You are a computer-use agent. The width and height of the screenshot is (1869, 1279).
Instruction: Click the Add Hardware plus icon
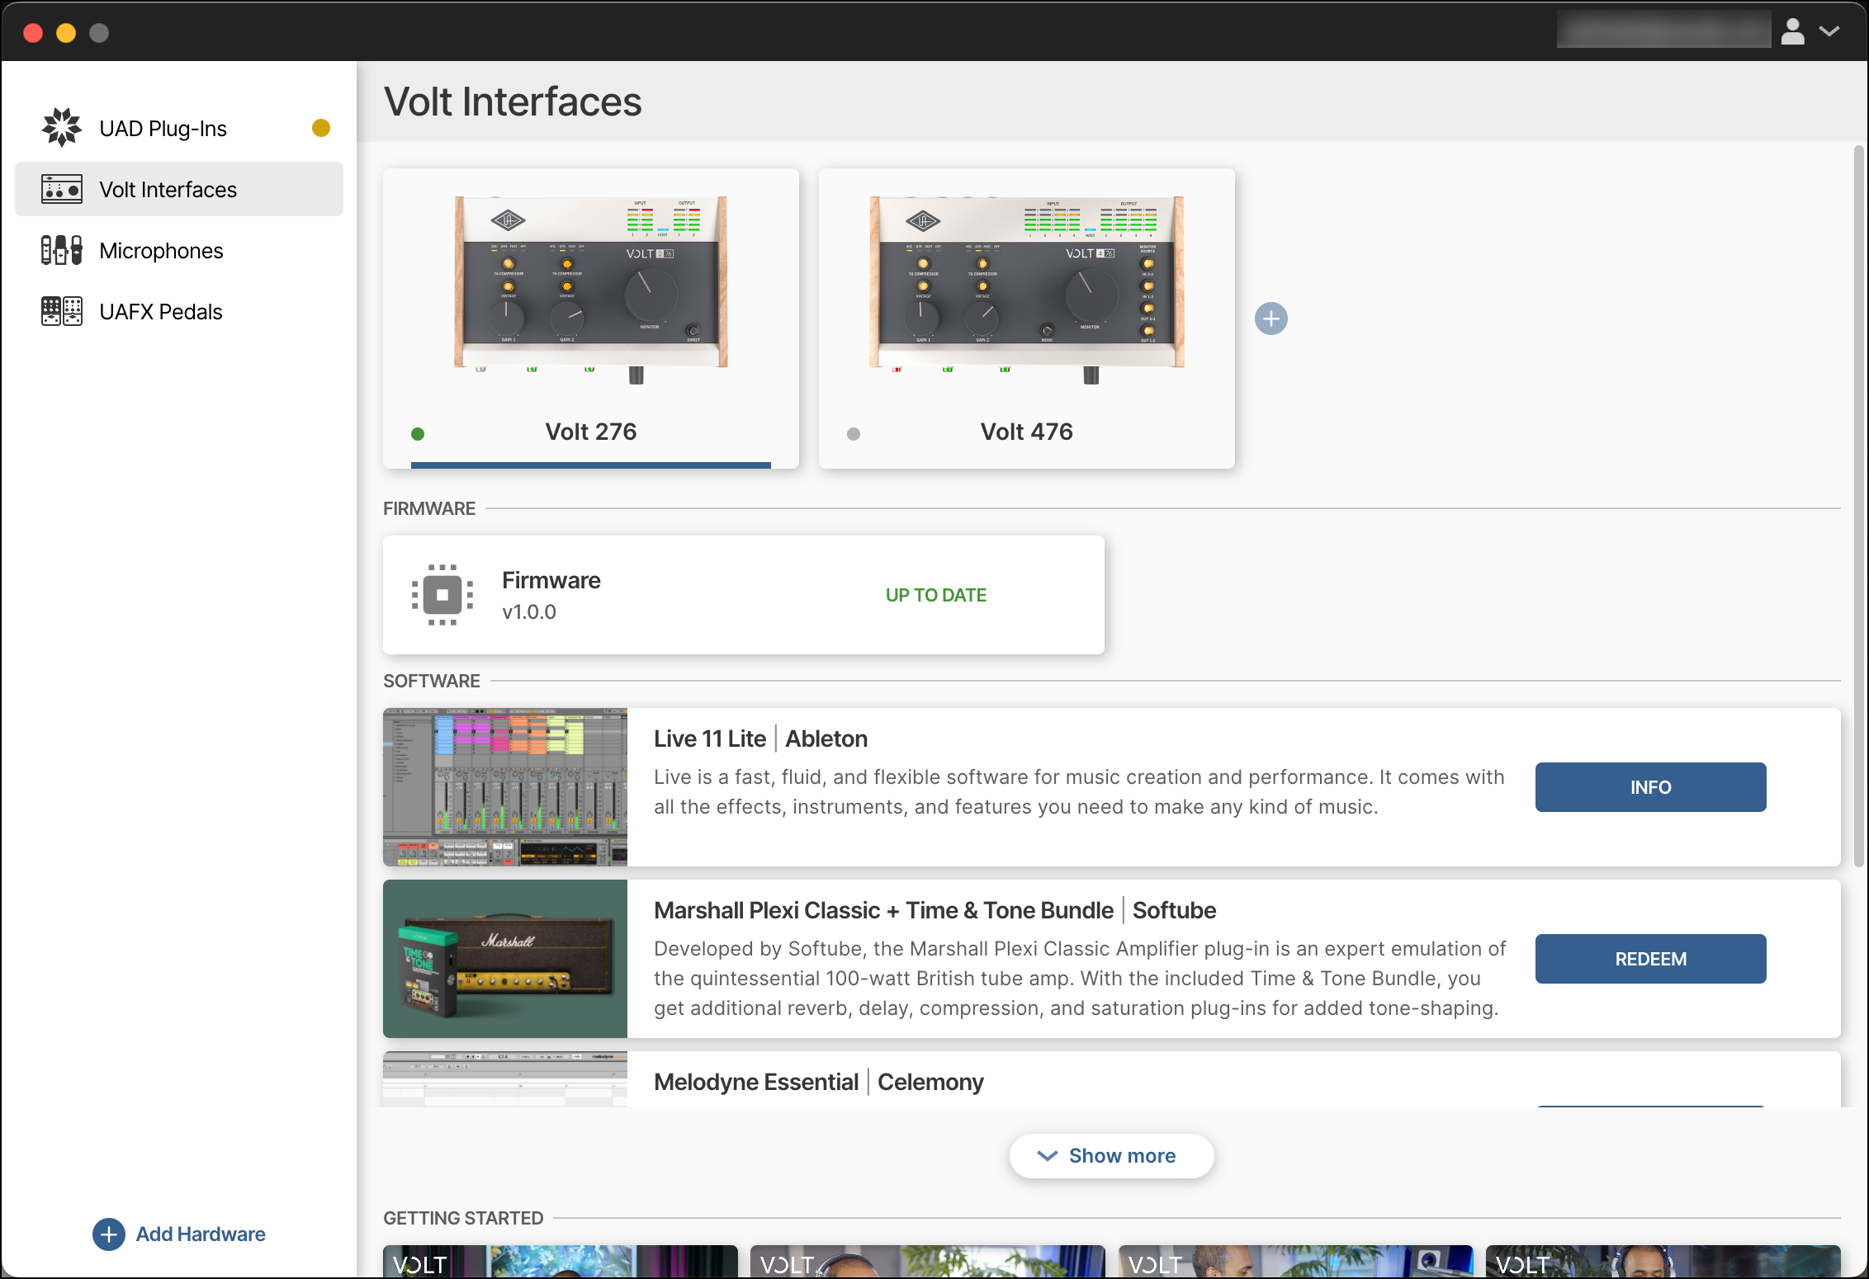tap(109, 1234)
